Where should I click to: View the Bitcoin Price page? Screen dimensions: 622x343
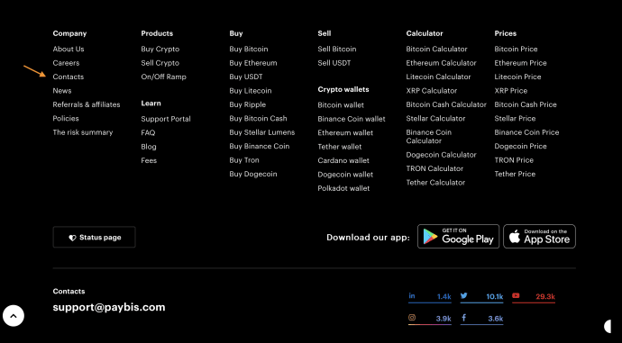click(517, 50)
